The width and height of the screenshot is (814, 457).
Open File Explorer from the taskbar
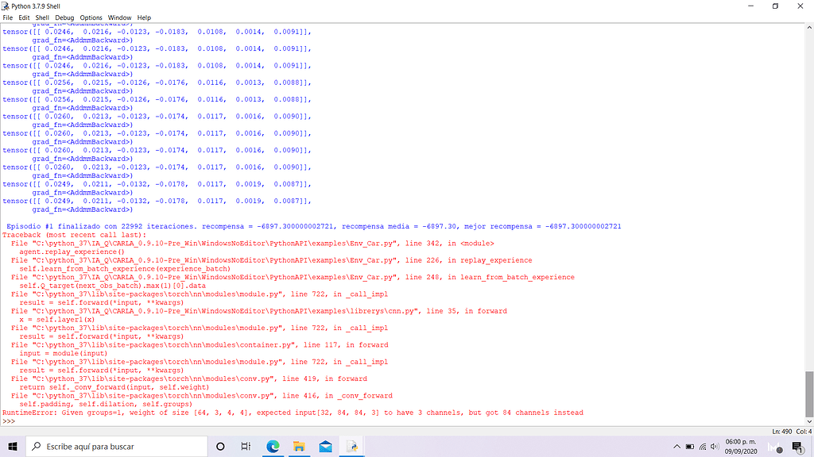pyautogui.click(x=299, y=446)
